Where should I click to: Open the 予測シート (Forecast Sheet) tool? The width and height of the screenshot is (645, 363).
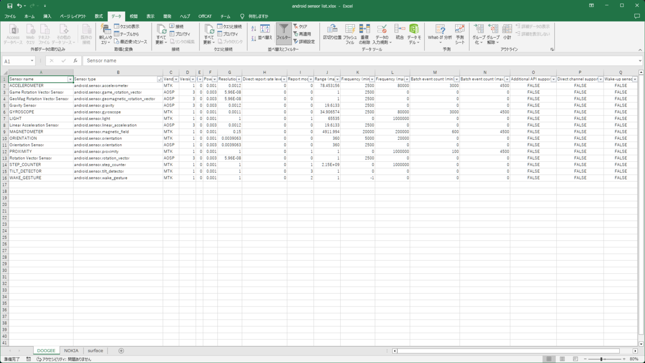coord(460,32)
